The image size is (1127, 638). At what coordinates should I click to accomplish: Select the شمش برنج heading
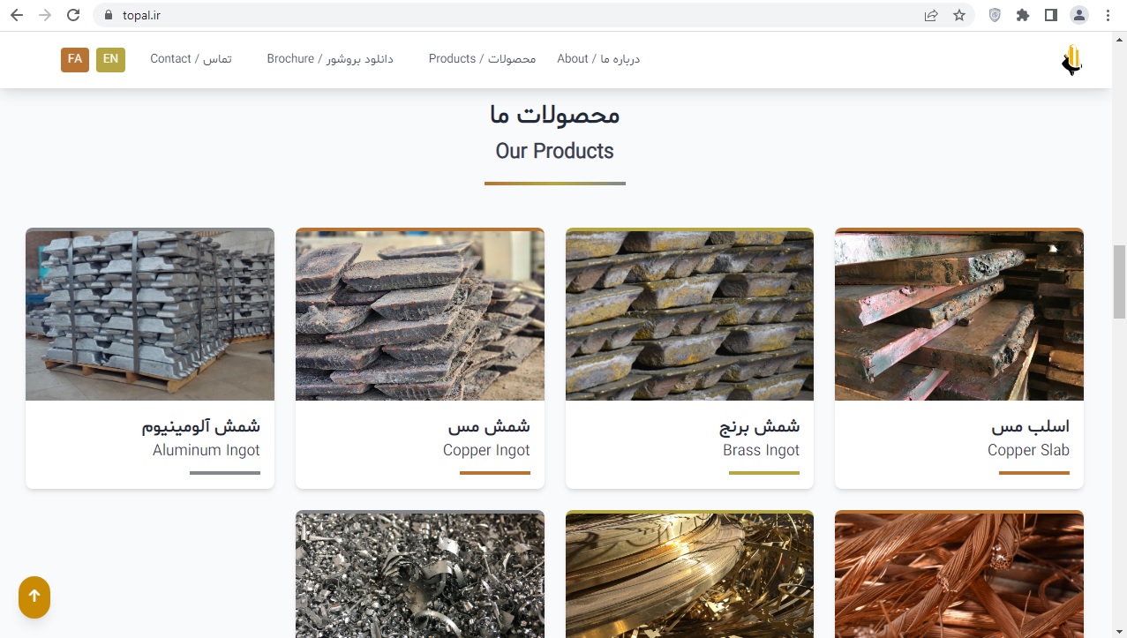[760, 426]
